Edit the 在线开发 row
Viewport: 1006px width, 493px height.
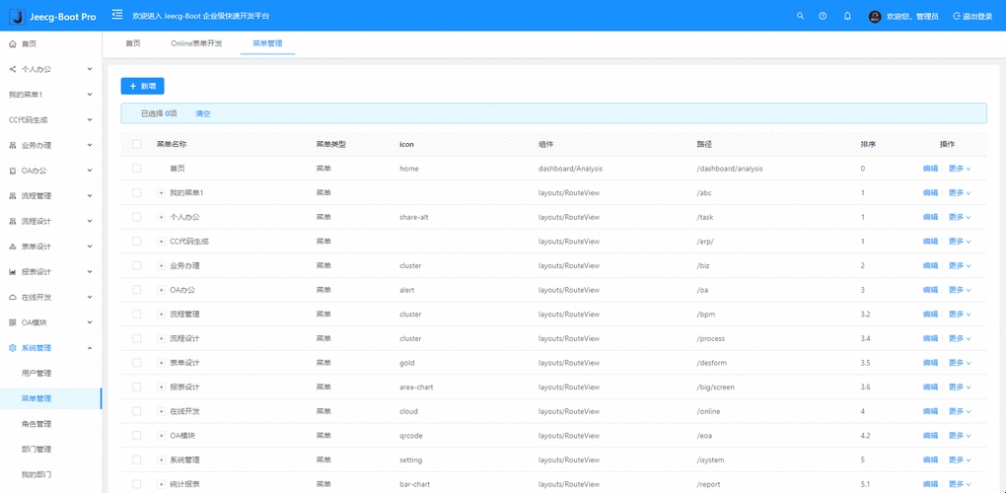click(930, 411)
